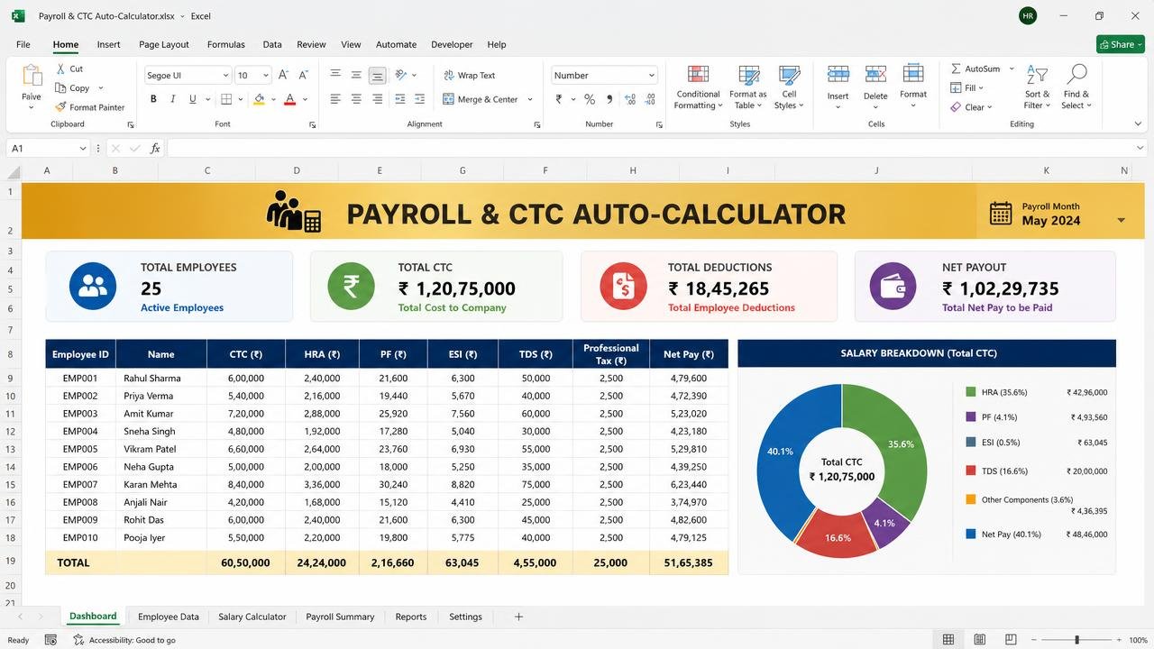The height and width of the screenshot is (649, 1154).
Task: Align text left
Action: coord(335,99)
